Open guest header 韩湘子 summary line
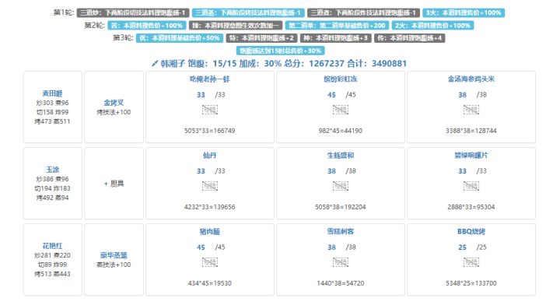This screenshot has height=305, width=560. (x=279, y=64)
